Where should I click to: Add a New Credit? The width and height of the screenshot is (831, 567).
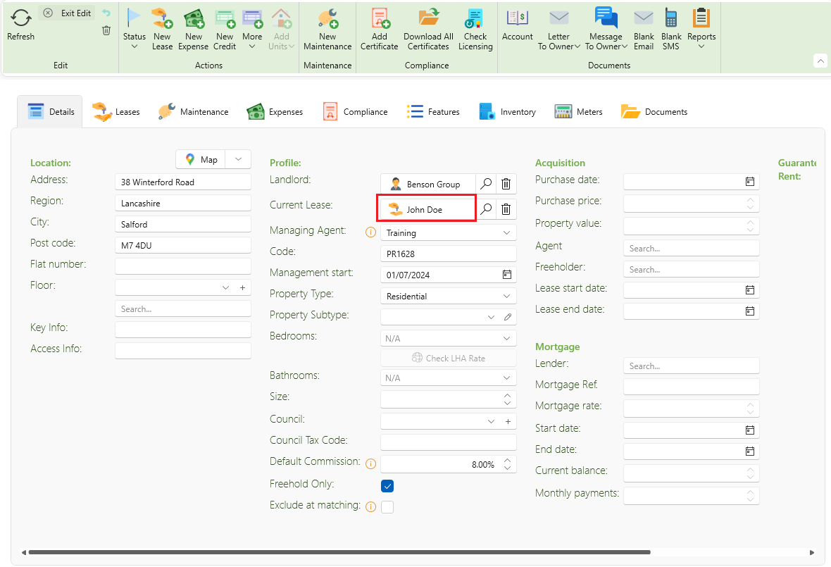(x=225, y=29)
